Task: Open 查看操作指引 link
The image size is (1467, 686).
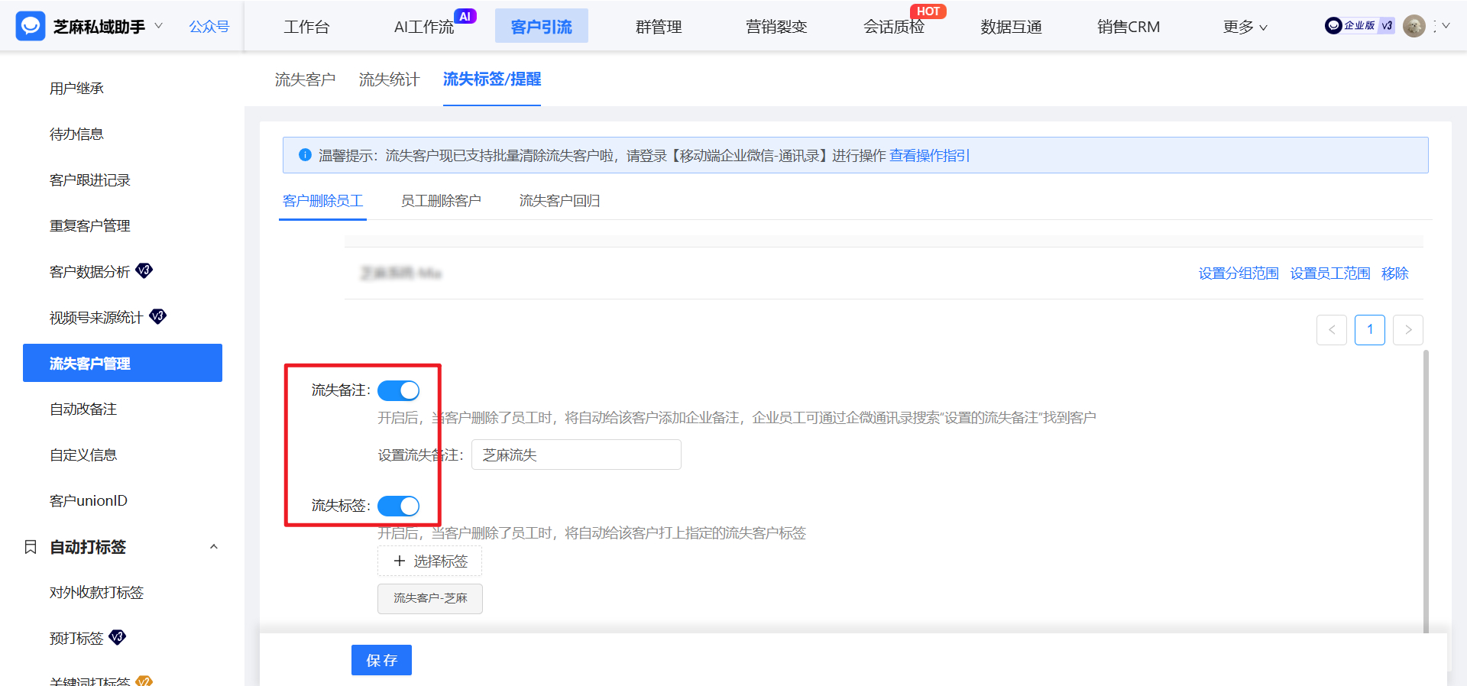Action: 929,156
